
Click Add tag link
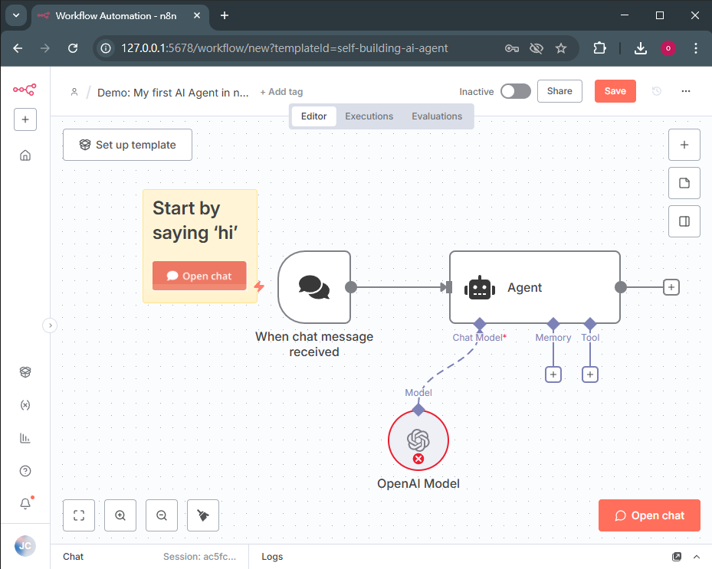[281, 92]
